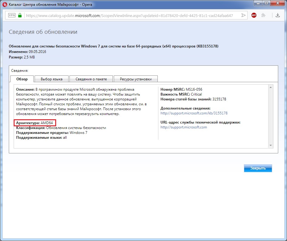Click URL-адрес службы технической поддержки label

(x=201, y=122)
